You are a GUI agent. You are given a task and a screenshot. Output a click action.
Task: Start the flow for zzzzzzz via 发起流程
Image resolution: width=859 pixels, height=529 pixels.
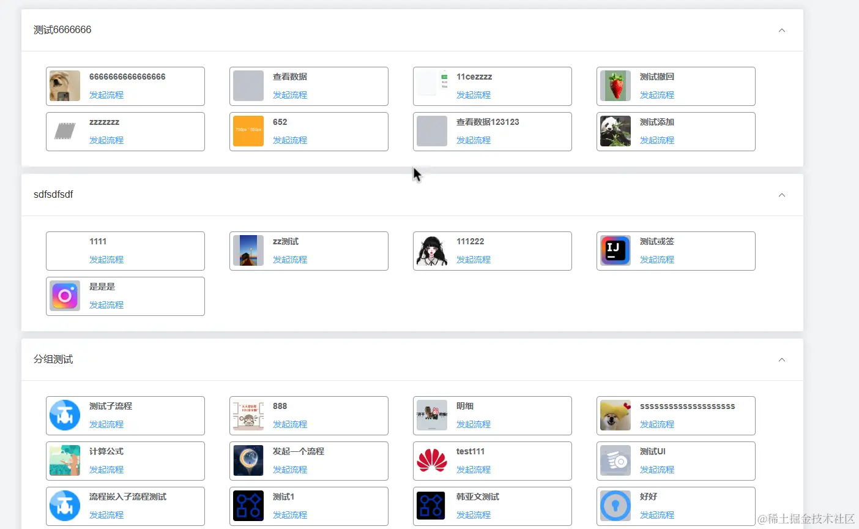(x=106, y=140)
